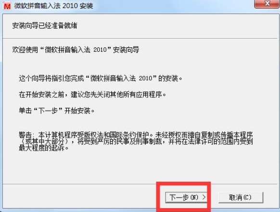Cancel setup with the 取消(C) button
This screenshot has height=212, width=280.
coord(241,197)
